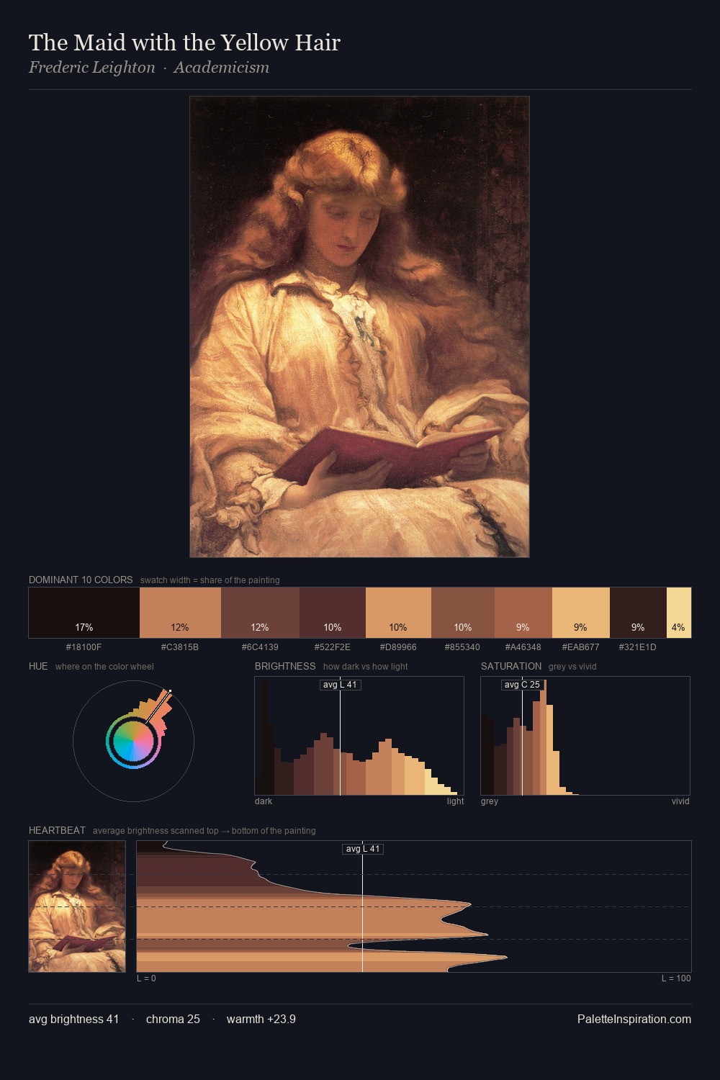Click the 'grey' axis label in Saturation
The width and height of the screenshot is (720, 1080).
[x=490, y=801]
